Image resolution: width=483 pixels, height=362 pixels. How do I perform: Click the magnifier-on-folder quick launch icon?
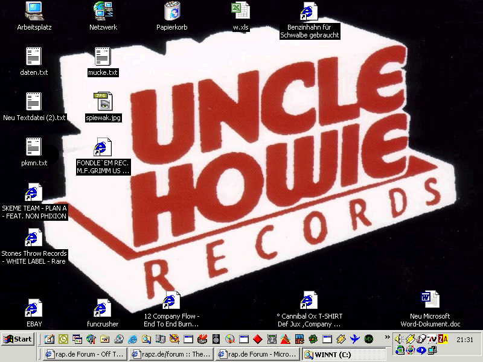[146, 339]
